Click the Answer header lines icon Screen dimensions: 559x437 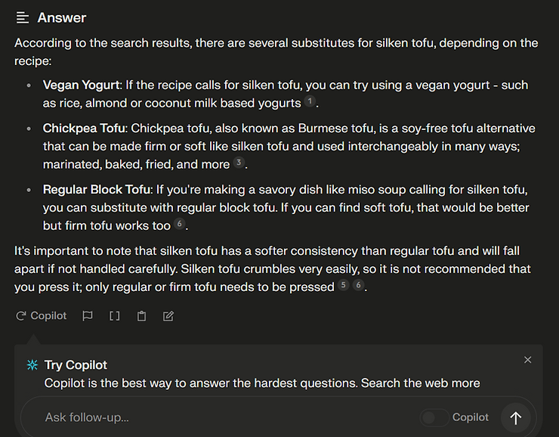coord(23,18)
